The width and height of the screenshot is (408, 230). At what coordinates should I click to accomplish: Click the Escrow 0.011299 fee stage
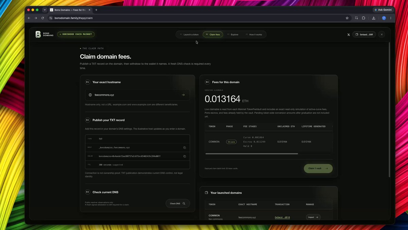[x=254, y=142]
